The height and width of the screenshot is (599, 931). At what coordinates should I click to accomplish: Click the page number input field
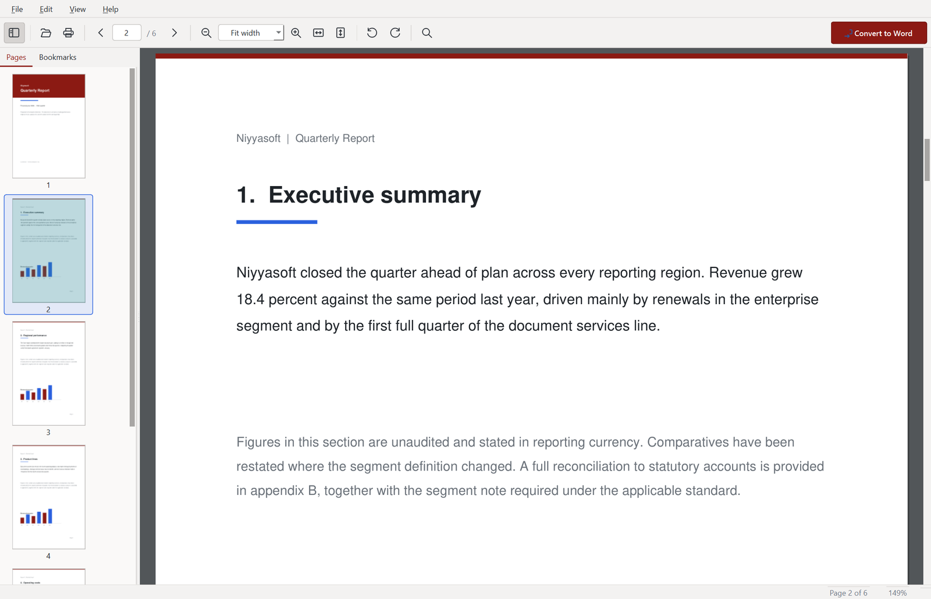(x=126, y=33)
